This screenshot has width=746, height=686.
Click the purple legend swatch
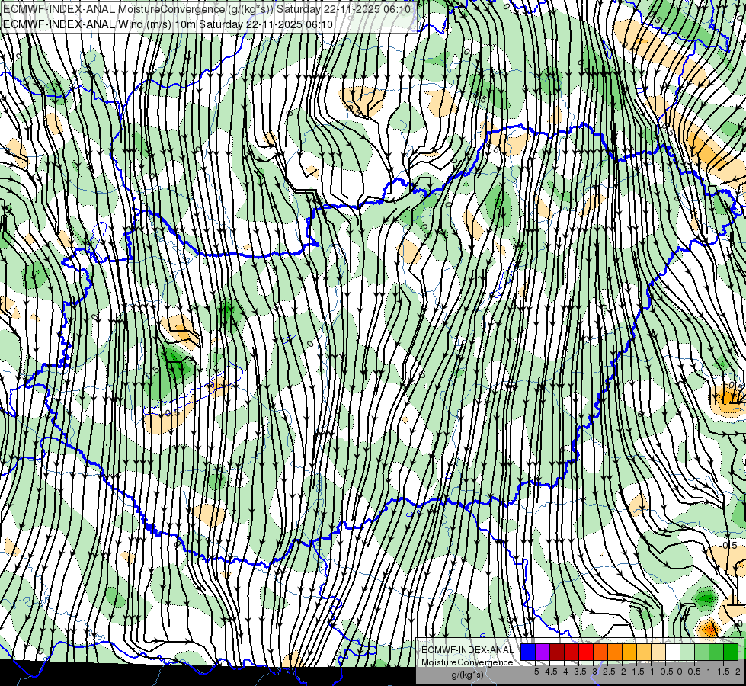click(x=543, y=652)
